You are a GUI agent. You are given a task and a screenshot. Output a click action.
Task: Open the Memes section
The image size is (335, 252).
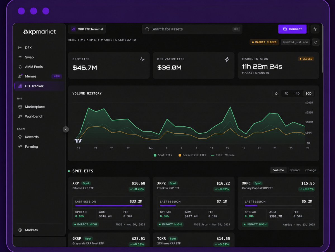tap(39, 76)
